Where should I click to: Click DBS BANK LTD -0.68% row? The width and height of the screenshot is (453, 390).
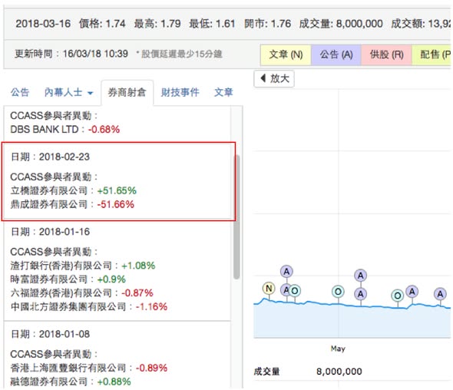coord(65,130)
